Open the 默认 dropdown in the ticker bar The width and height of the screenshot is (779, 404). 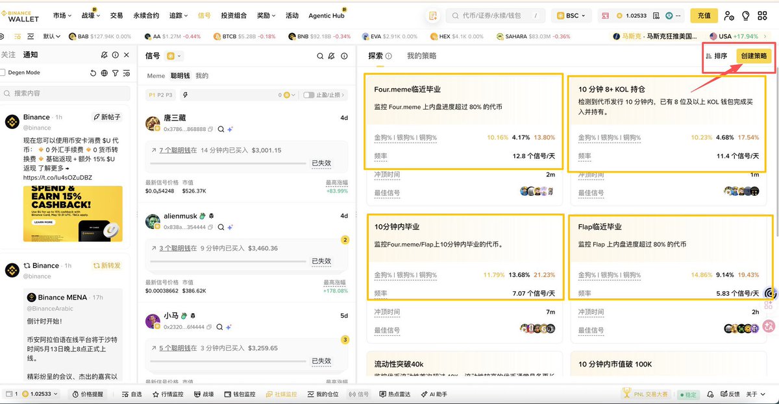pos(53,37)
